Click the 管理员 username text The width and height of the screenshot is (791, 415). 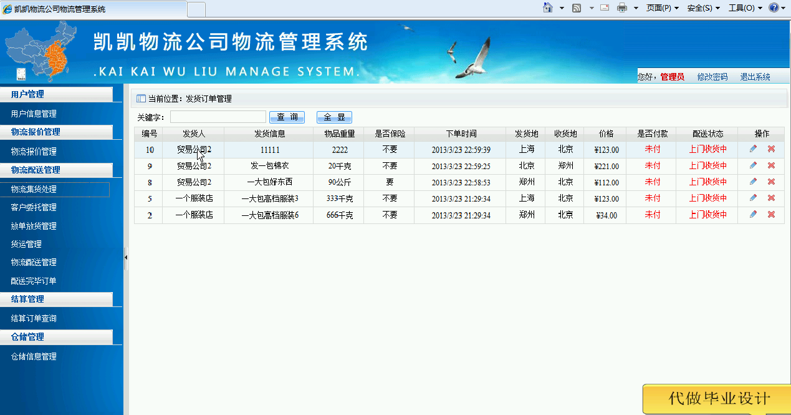(x=673, y=77)
